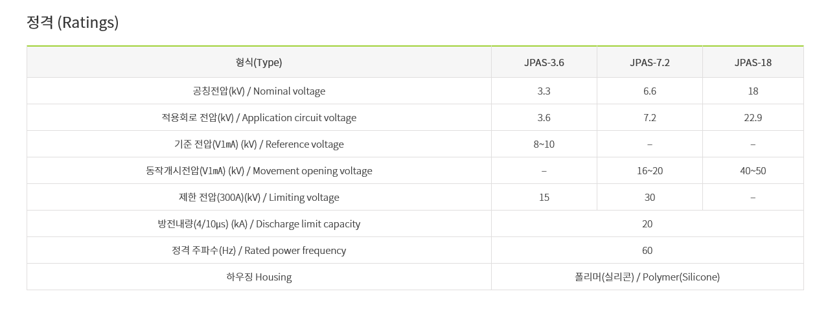Select the Discharge limit capacity row label
Screen dimensions: 828x309
click(259, 224)
